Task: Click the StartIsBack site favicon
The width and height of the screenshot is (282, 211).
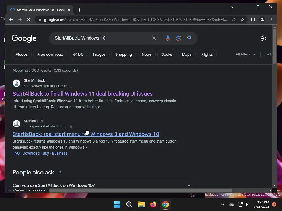Action: [x=17, y=123]
